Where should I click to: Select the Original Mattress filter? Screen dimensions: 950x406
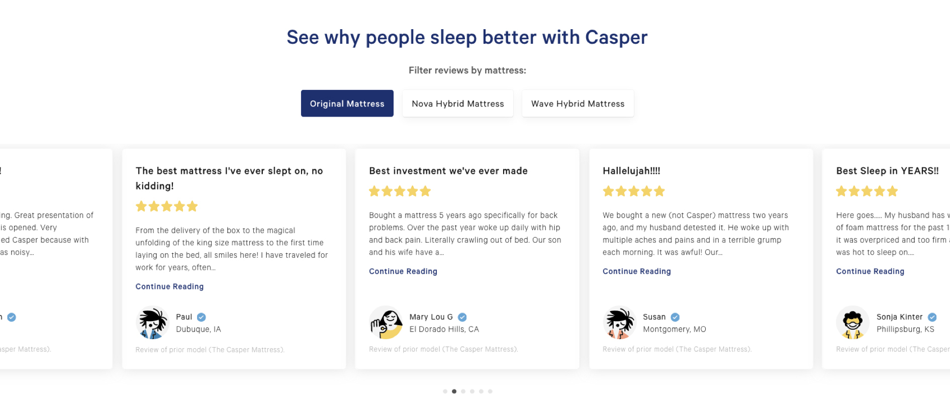pyautogui.click(x=347, y=104)
